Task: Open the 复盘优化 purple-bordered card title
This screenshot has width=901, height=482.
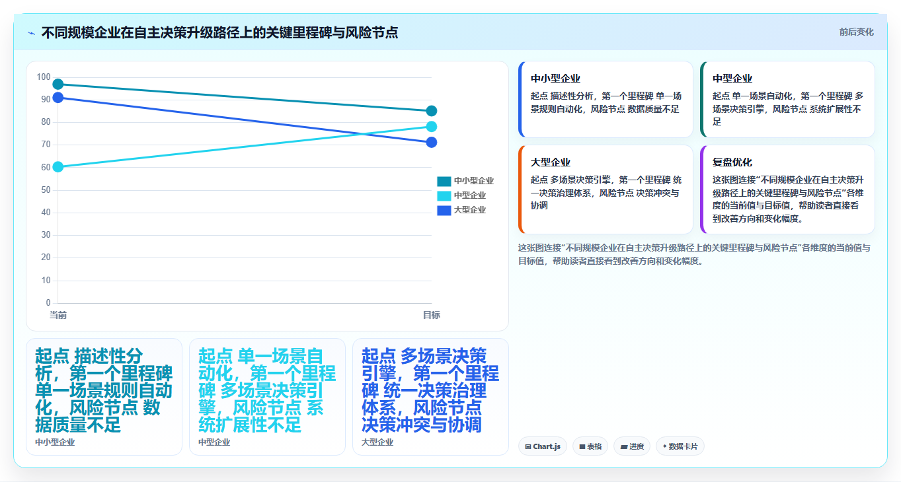Action: (x=732, y=162)
